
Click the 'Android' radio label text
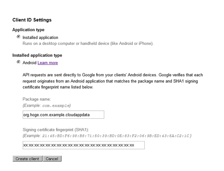coord(29,63)
